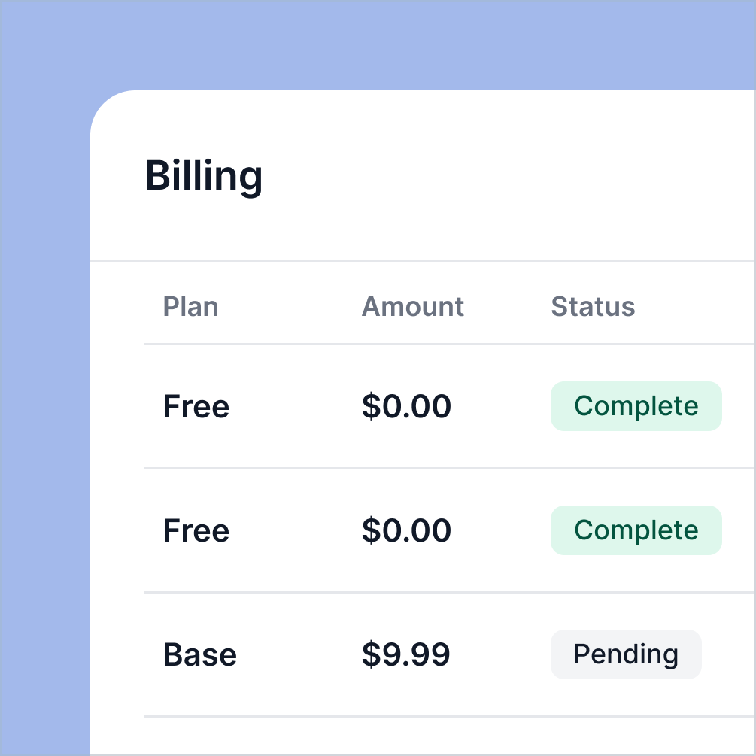Sort by the Amount column header

412,307
